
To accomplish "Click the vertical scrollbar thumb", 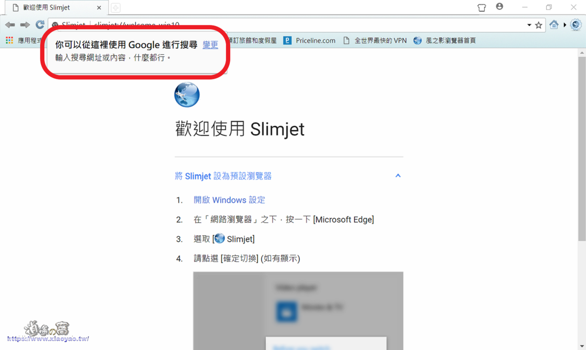I will 582,148.
